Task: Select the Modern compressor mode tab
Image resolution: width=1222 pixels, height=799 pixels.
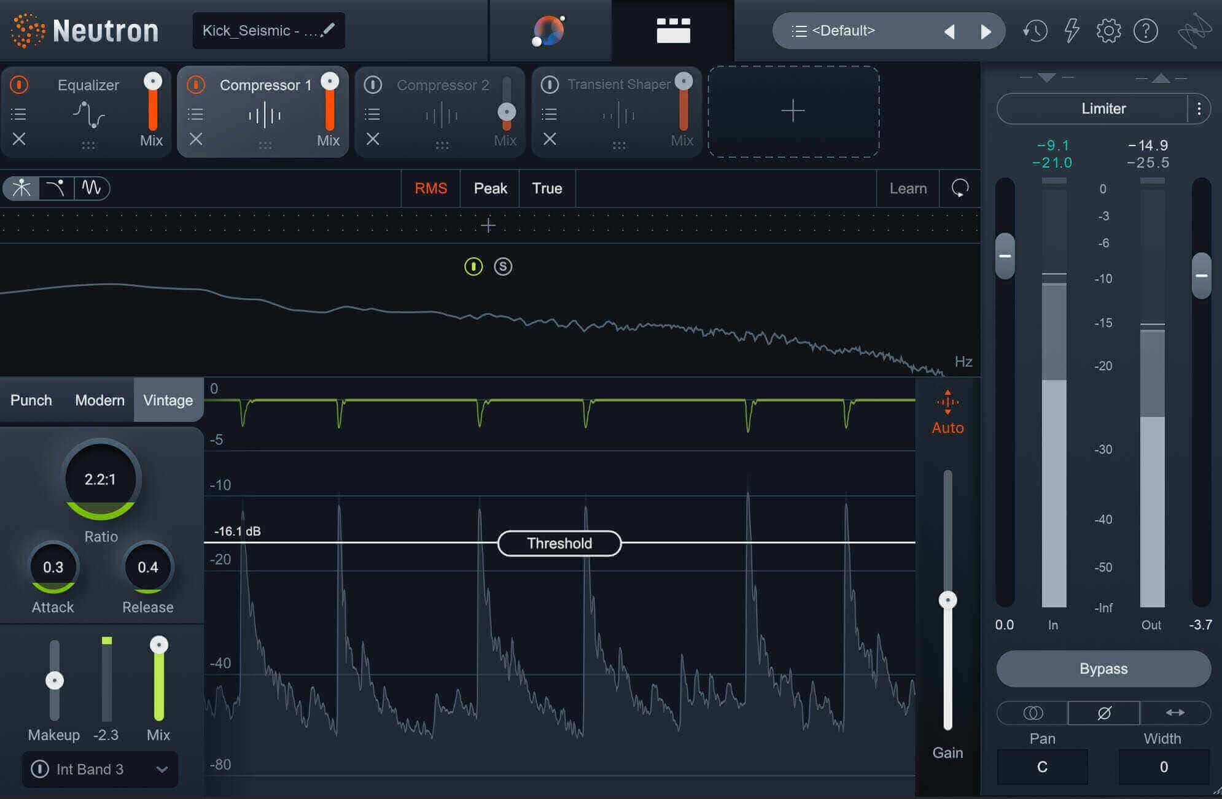Action: tap(99, 400)
